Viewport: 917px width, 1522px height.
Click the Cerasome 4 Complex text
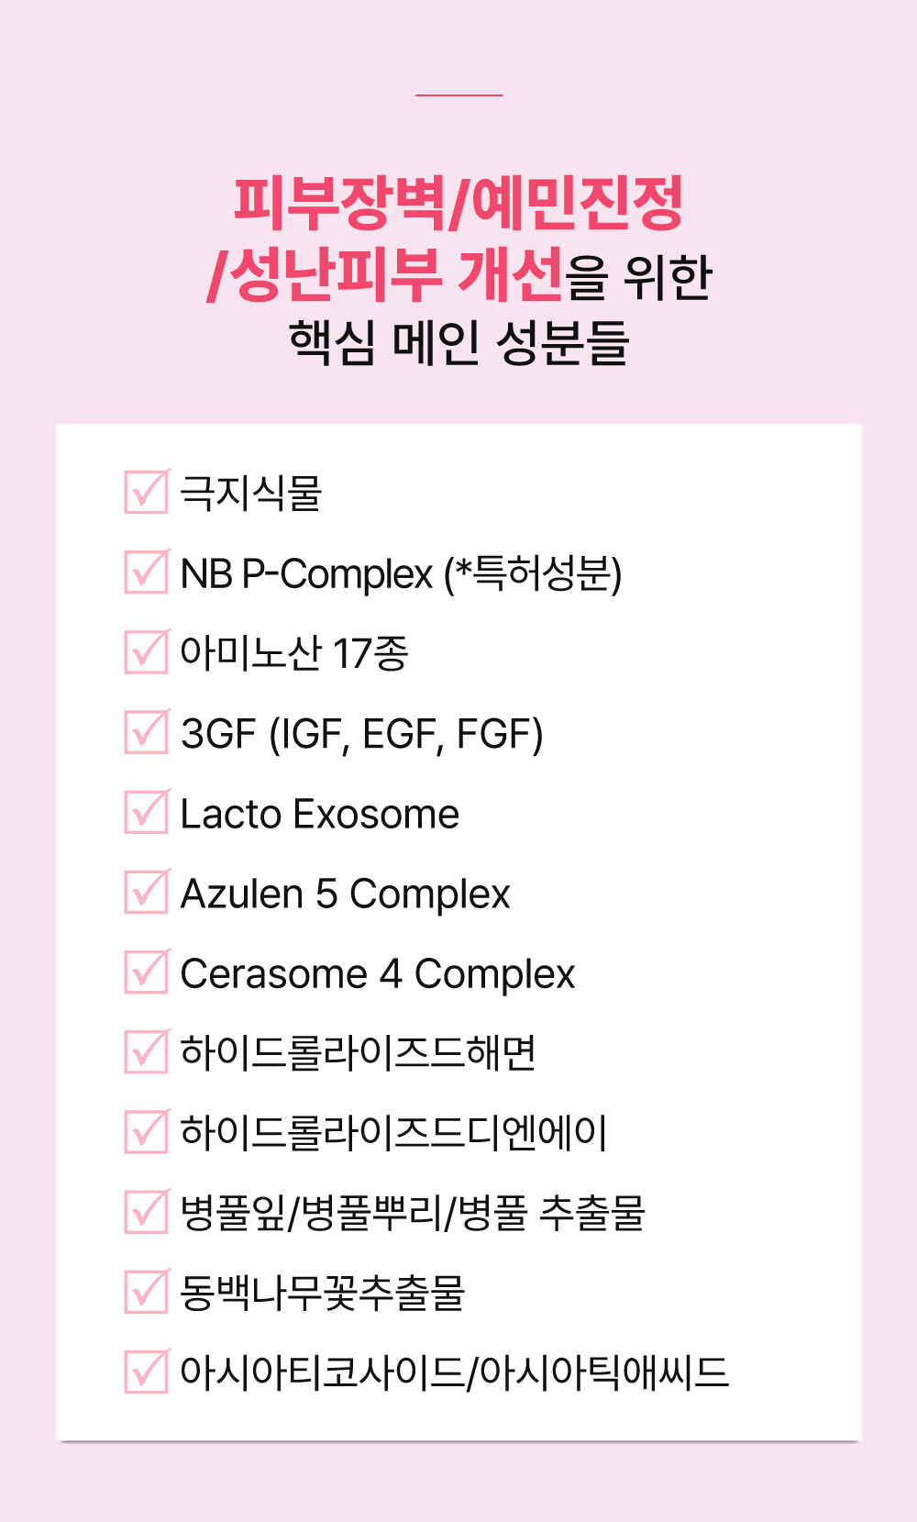point(378,974)
